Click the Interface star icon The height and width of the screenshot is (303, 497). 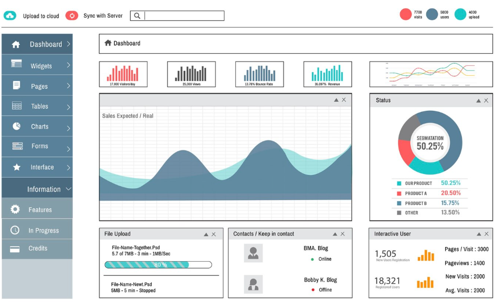[17, 167]
